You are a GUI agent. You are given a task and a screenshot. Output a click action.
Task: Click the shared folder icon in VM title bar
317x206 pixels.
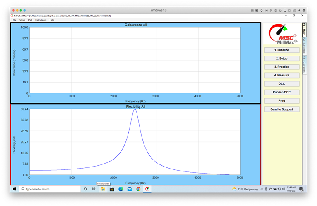click(294, 10)
